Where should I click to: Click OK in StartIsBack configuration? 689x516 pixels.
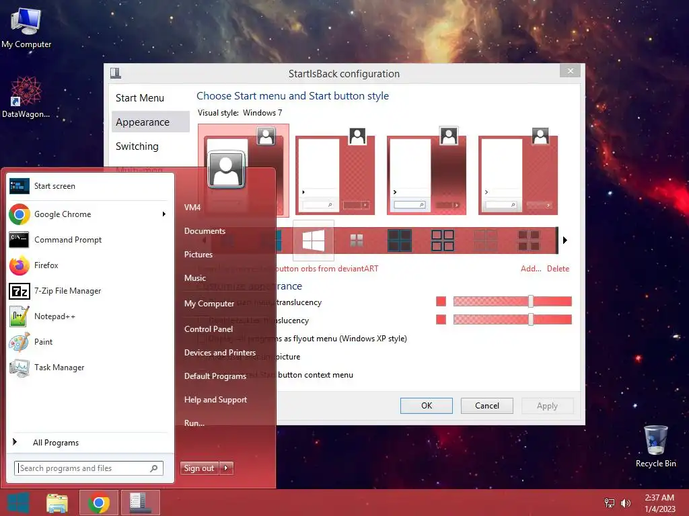point(426,406)
